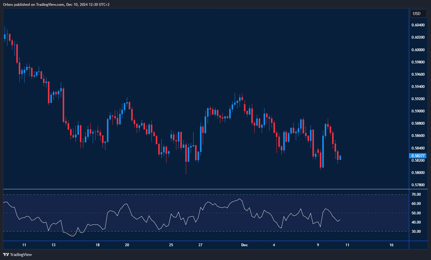Open the USD currency selector
The height and width of the screenshot is (260, 431).
click(x=418, y=13)
